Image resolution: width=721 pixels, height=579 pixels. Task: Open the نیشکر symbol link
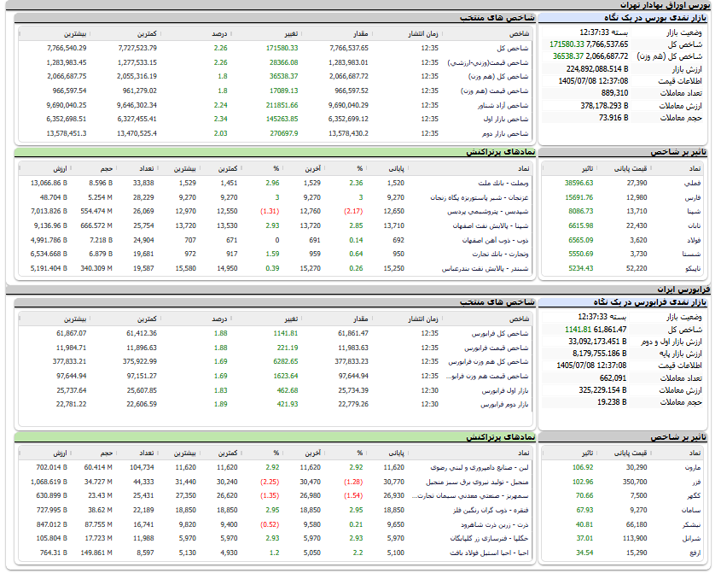click(x=692, y=524)
